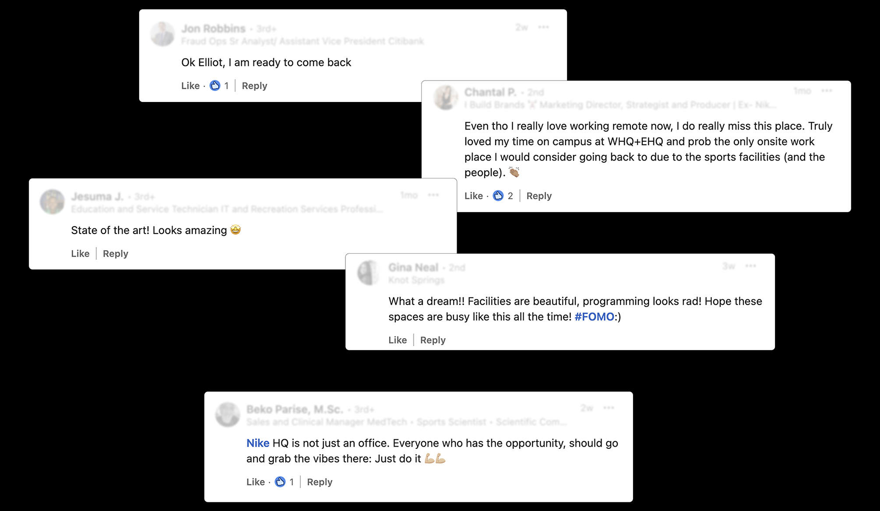The height and width of the screenshot is (511, 880).
Task: Reply to Jesuma J.'s comment
Action: tap(116, 254)
